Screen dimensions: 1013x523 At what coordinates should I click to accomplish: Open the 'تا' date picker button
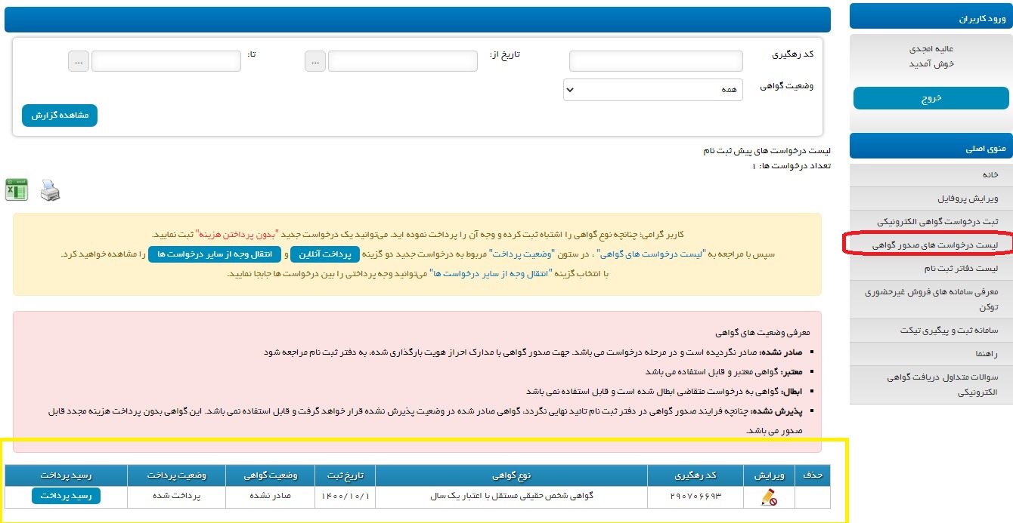pyautogui.click(x=79, y=61)
